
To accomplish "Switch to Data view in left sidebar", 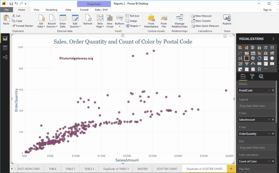I will [x=5, y=48].
